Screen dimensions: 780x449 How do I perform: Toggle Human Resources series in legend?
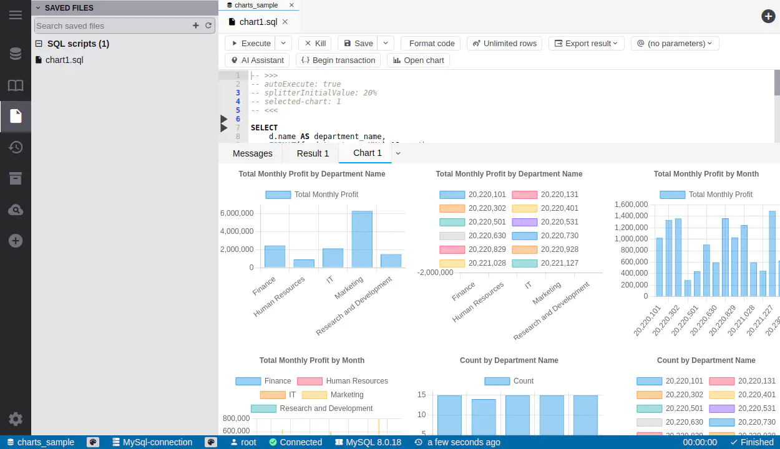click(310, 381)
